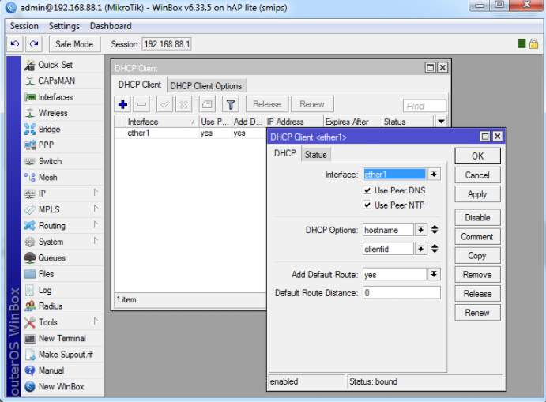546x402 pixels.
Task: Click Cancel in ether1 dialog
Action: point(477,175)
